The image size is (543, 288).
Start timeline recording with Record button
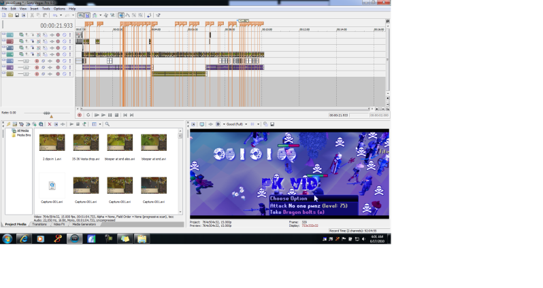(x=80, y=115)
